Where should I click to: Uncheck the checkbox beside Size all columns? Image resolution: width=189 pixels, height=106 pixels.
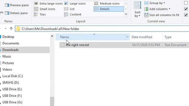point(186,15)
